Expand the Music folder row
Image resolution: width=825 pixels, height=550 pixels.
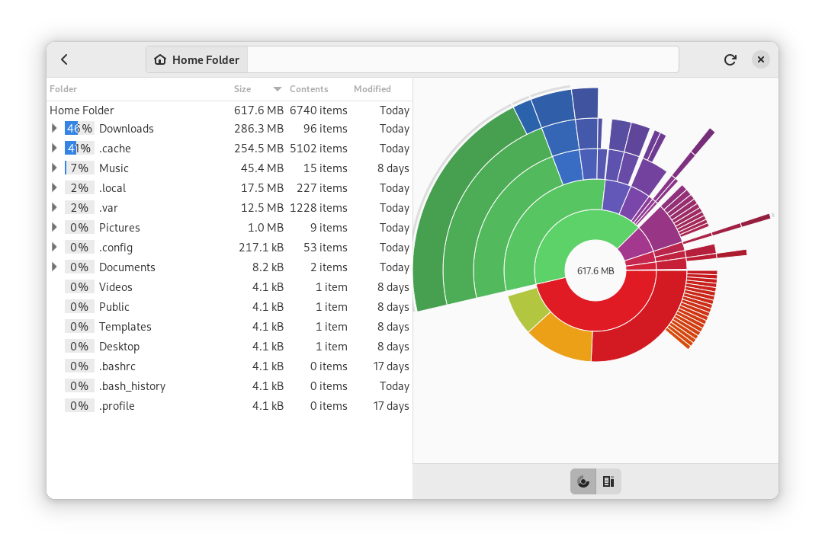pyautogui.click(x=54, y=168)
